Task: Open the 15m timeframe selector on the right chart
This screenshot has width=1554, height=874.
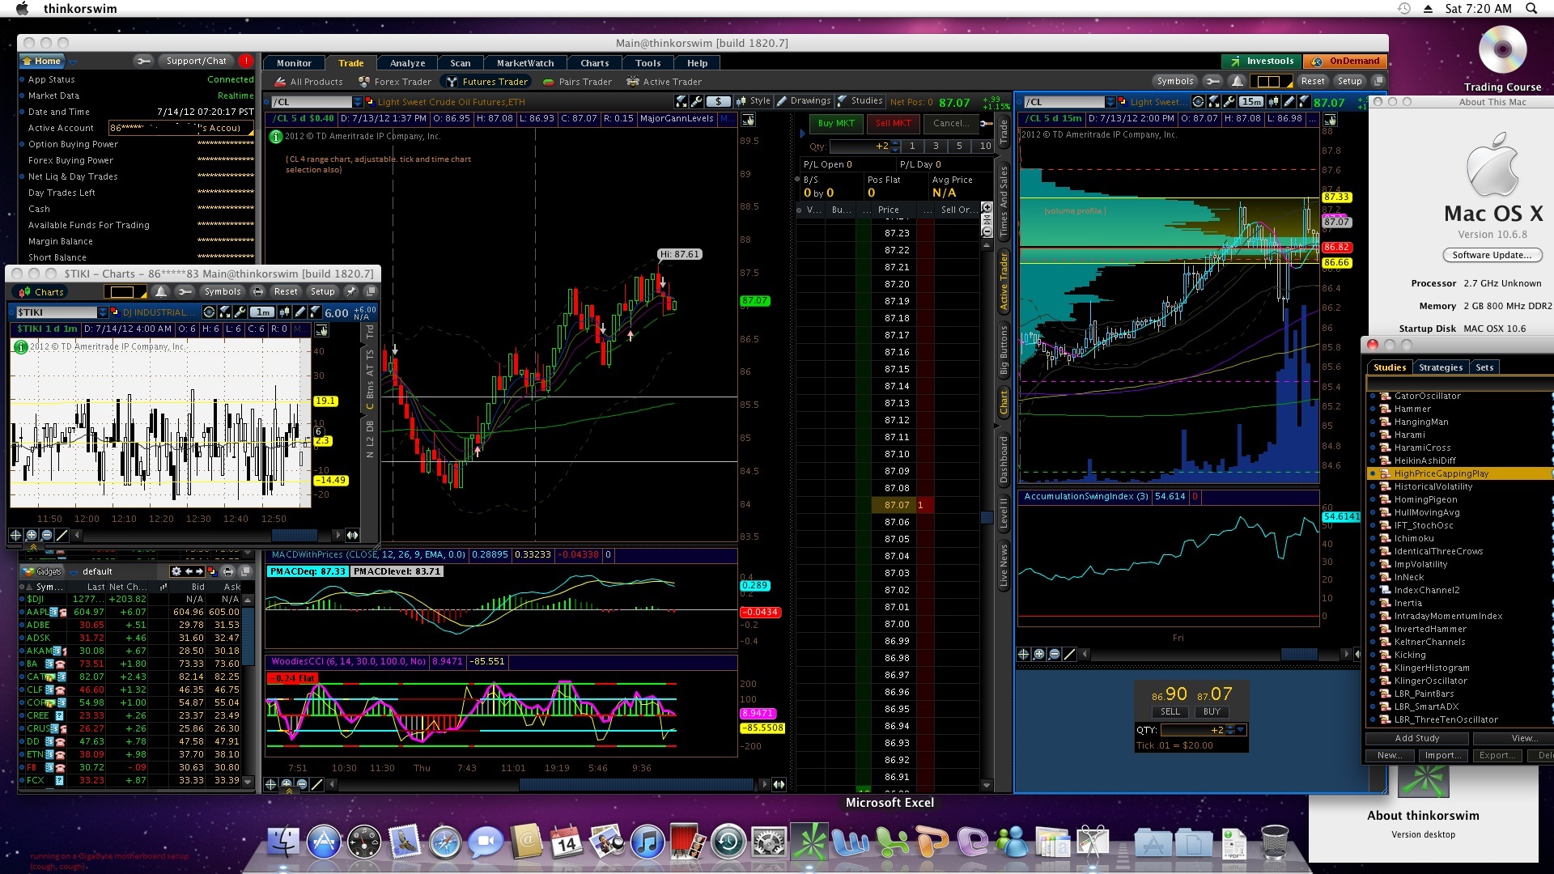Action: (x=1251, y=102)
